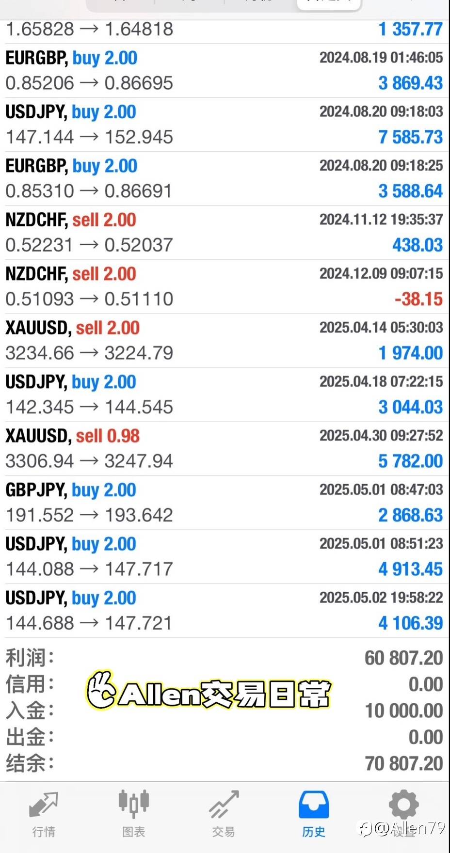Select the History (历史) inbox icon
The image size is (450, 853).
click(314, 805)
